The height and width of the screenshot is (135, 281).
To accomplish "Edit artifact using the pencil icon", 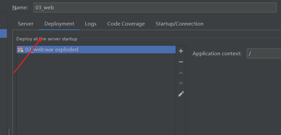I will pos(181,94).
